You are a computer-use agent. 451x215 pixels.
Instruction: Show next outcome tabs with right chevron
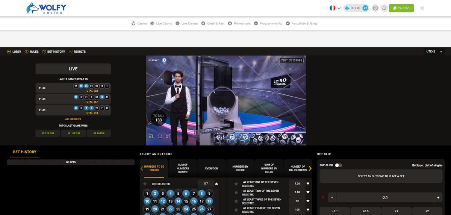pos(310,168)
